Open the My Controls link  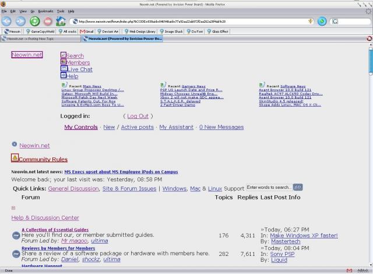coord(81,127)
